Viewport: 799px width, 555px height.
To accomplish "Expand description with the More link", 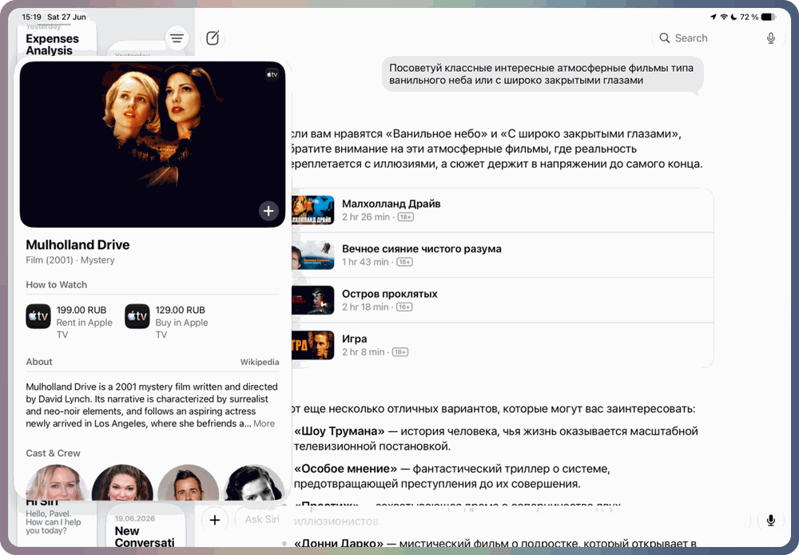I will (x=264, y=423).
